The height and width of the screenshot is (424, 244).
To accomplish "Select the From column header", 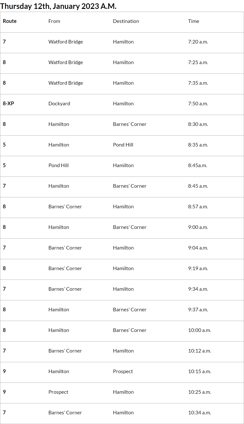I will click(54, 21).
